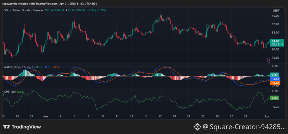The width and height of the screenshot is (288, 134).
Task: Click the blue -0.51 MACD axis label
Action: 275,79
